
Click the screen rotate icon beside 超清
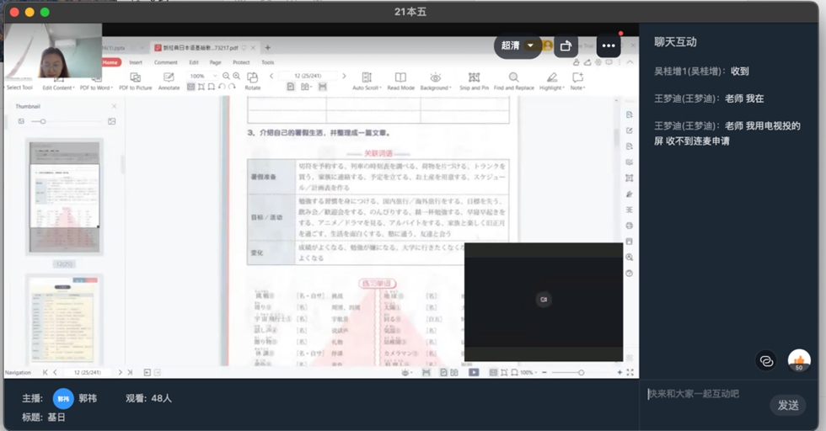click(x=566, y=45)
